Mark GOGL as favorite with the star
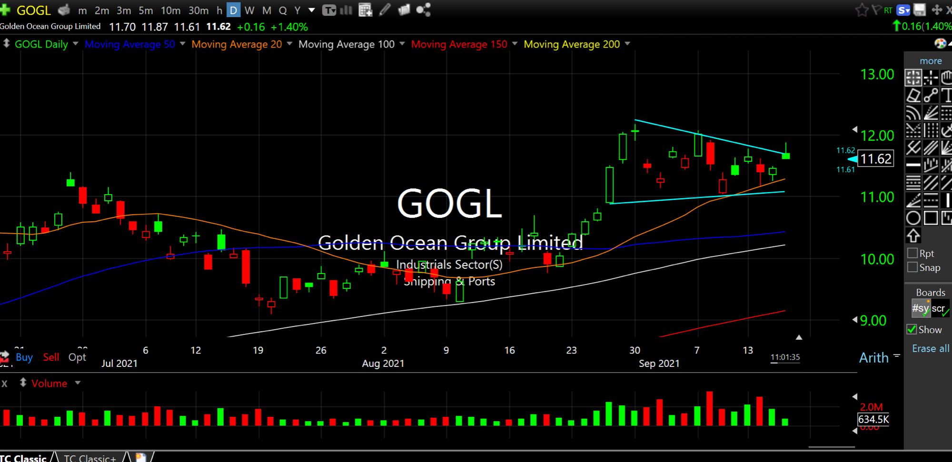Image resolution: width=952 pixels, height=462 pixels. (x=862, y=10)
